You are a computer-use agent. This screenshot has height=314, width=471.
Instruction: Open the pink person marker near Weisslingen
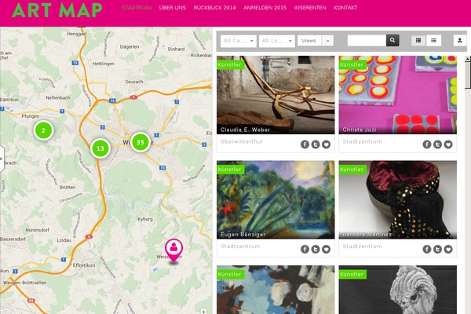(173, 250)
